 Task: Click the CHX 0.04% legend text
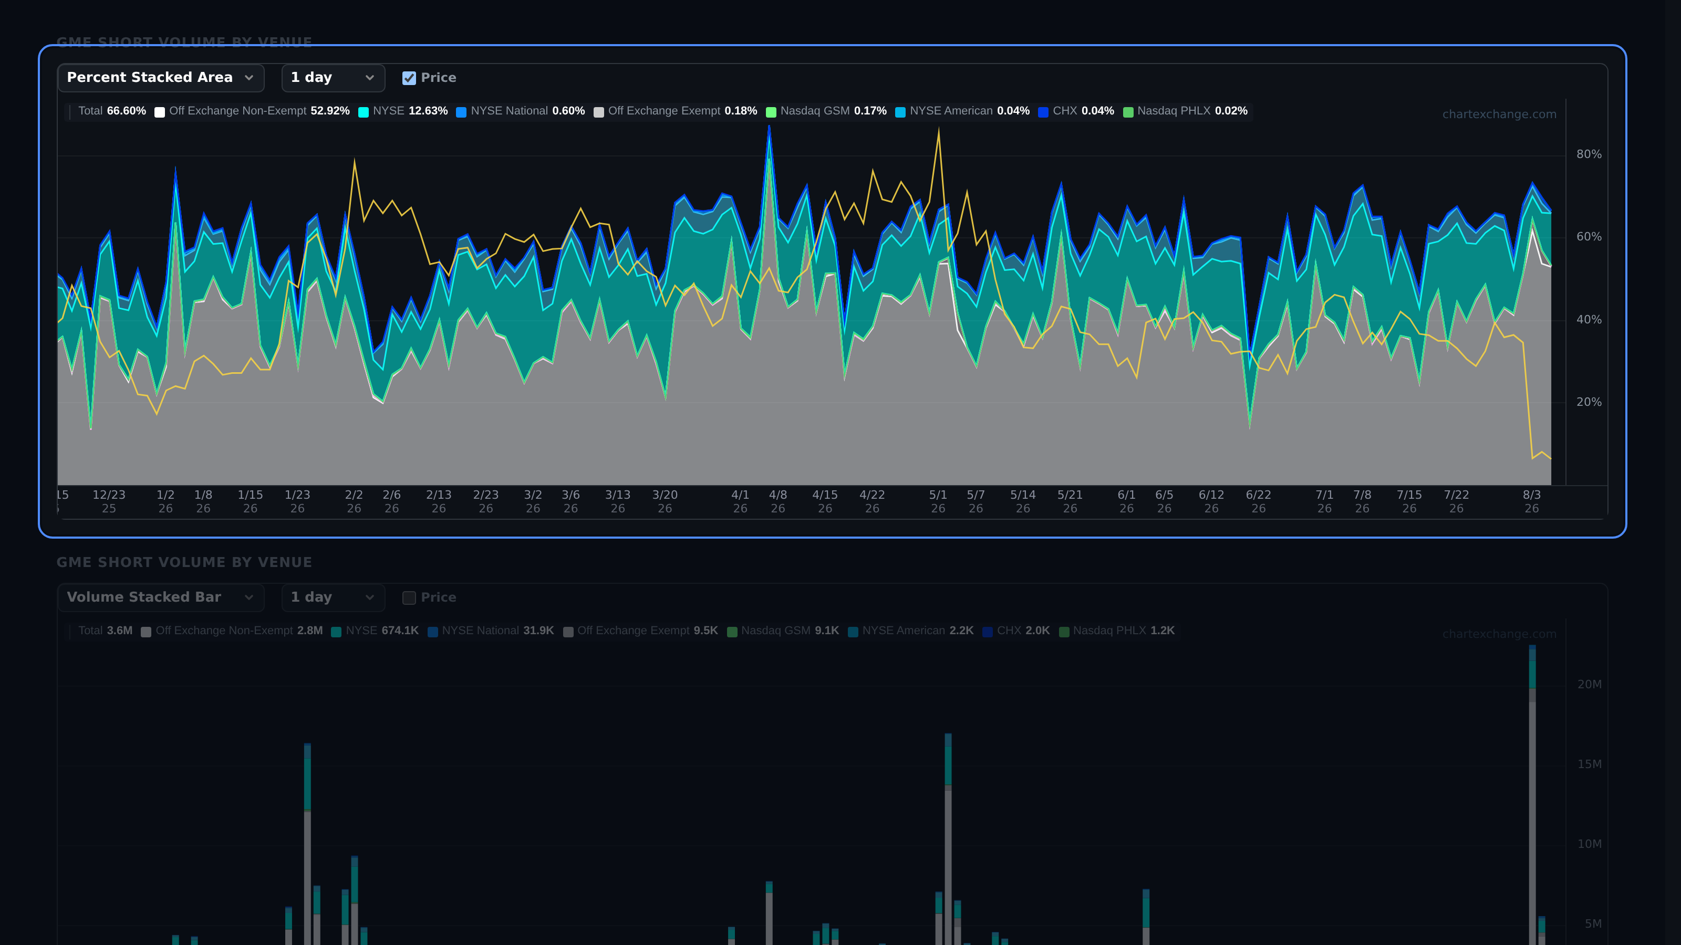point(1083,111)
